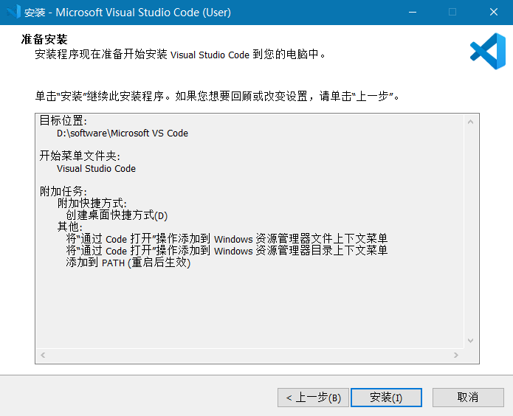Viewport: 513px width, 416px height.
Task: Click path D:\software\Microsoft VS Code
Action: click(123, 134)
